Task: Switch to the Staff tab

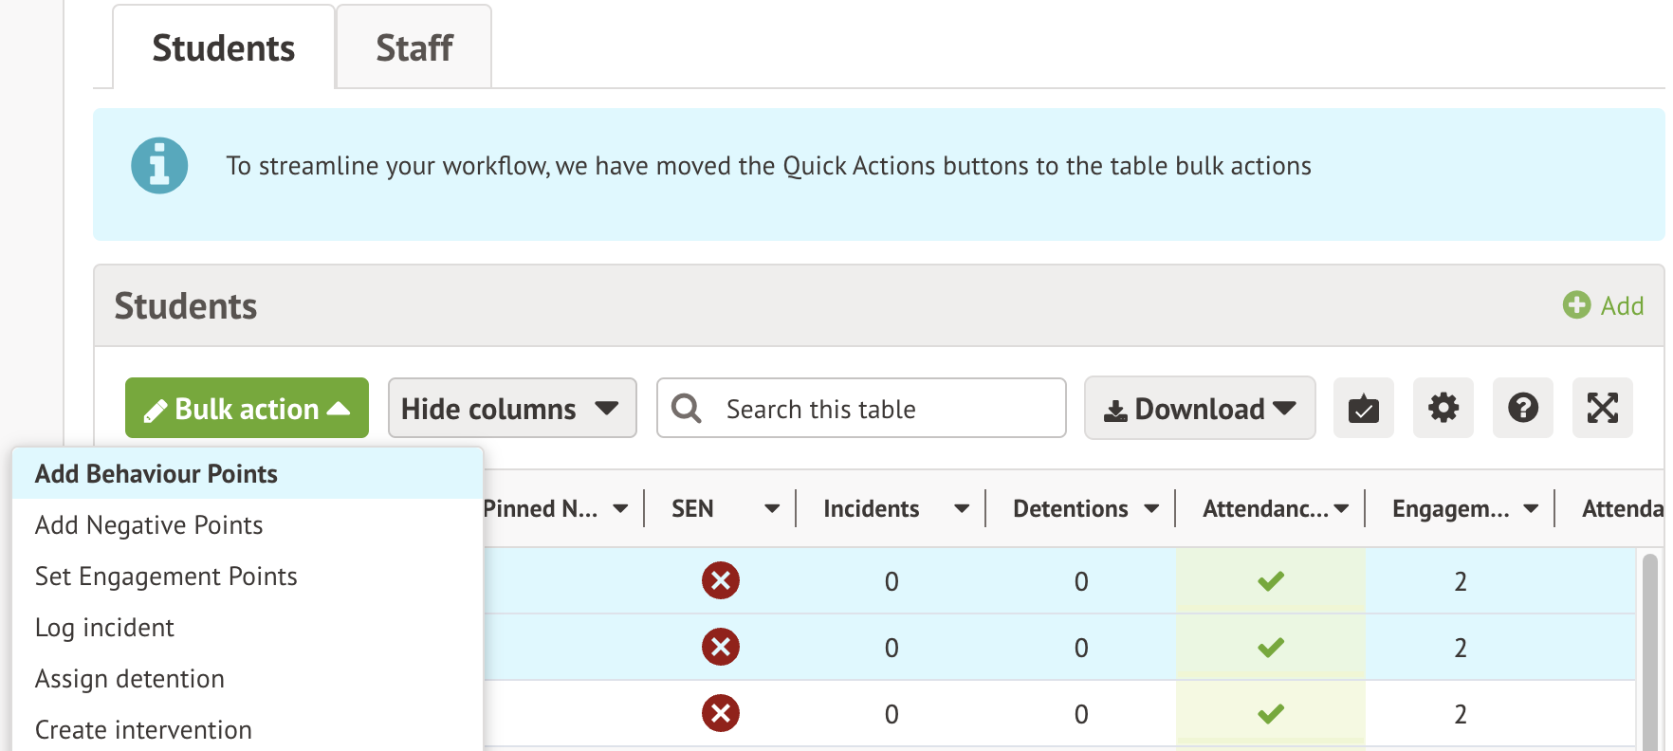Action: tap(414, 47)
